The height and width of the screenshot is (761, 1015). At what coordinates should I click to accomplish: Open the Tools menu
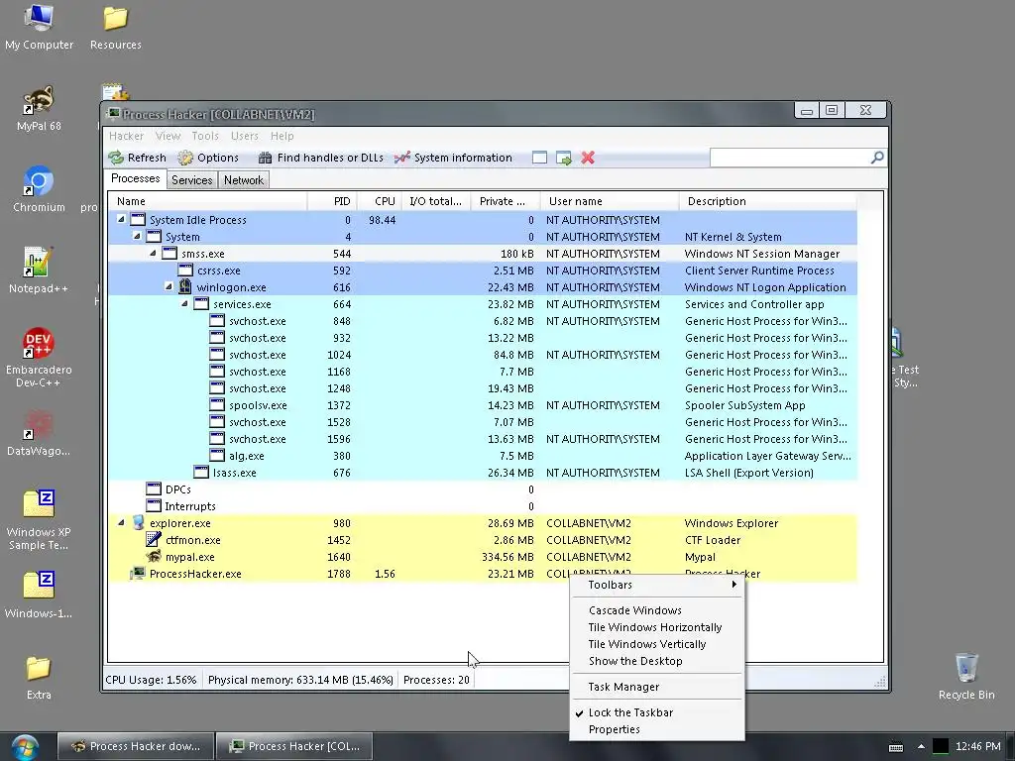point(205,136)
